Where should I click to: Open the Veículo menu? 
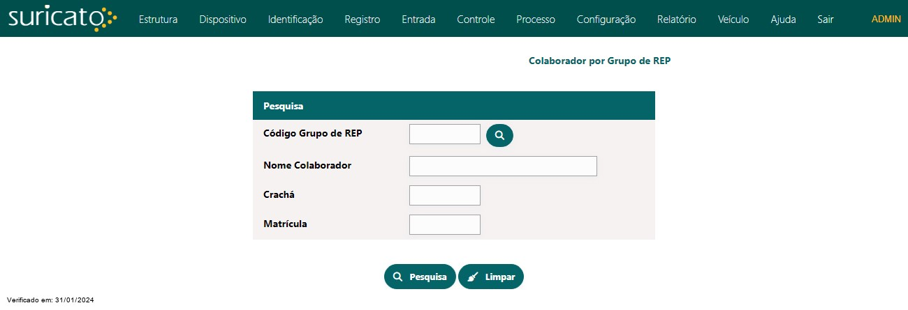coord(733,20)
